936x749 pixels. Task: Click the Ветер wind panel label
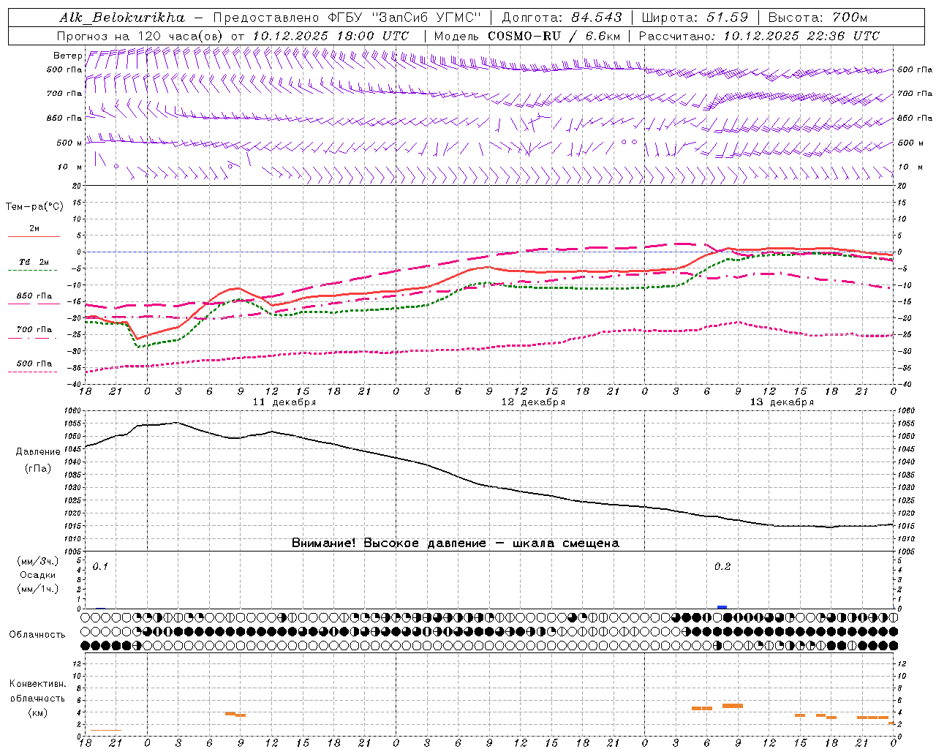click(x=67, y=56)
